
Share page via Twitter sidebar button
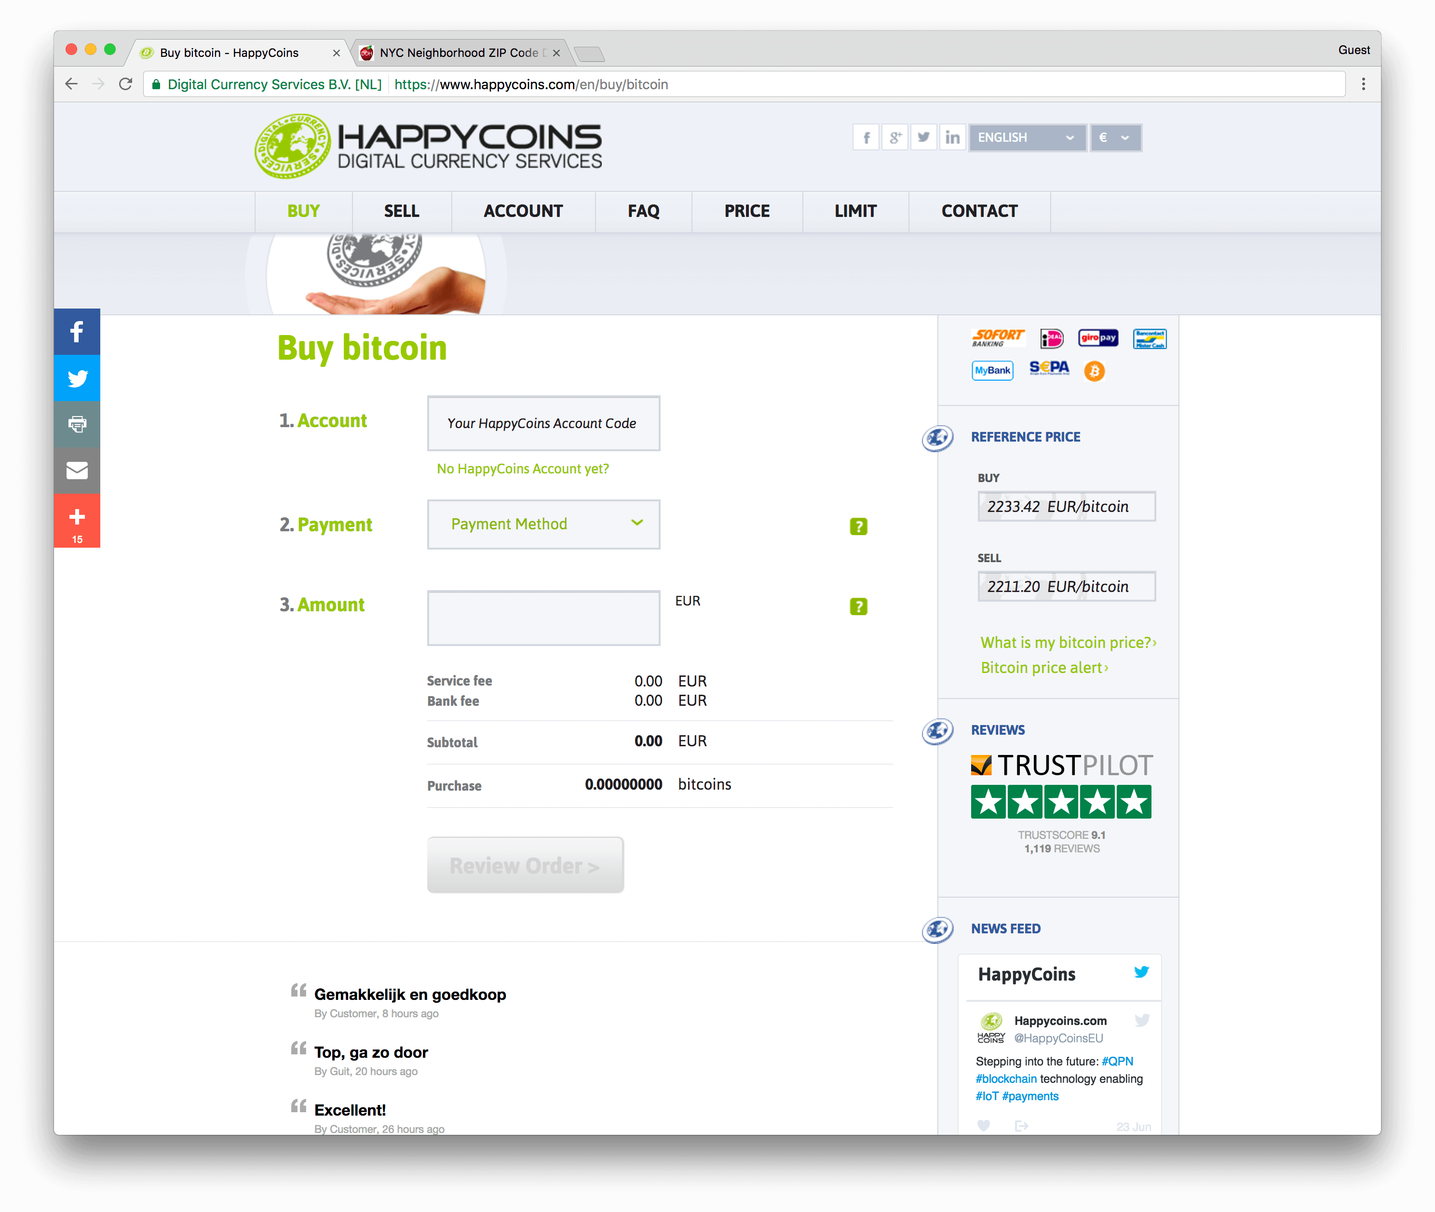(77, 378)
